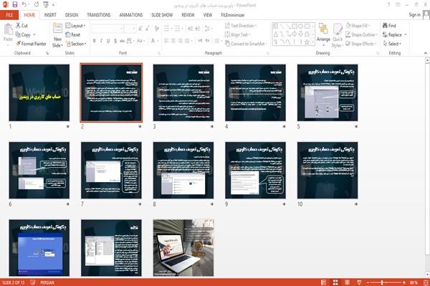This screenshot has height=286, width=430.
Task: Click the Reset slide button
Action: click(73, 34)
